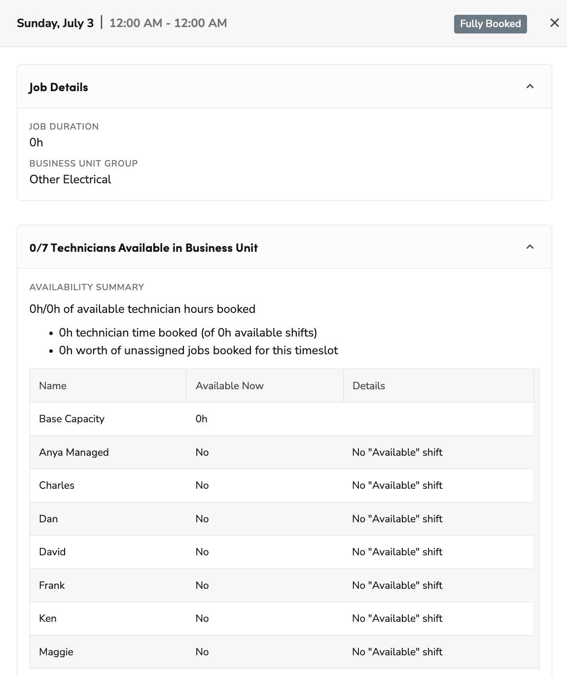This screenshot has height=677, width=567.
Task: Select technician Anya Managed
Action: 74,452
